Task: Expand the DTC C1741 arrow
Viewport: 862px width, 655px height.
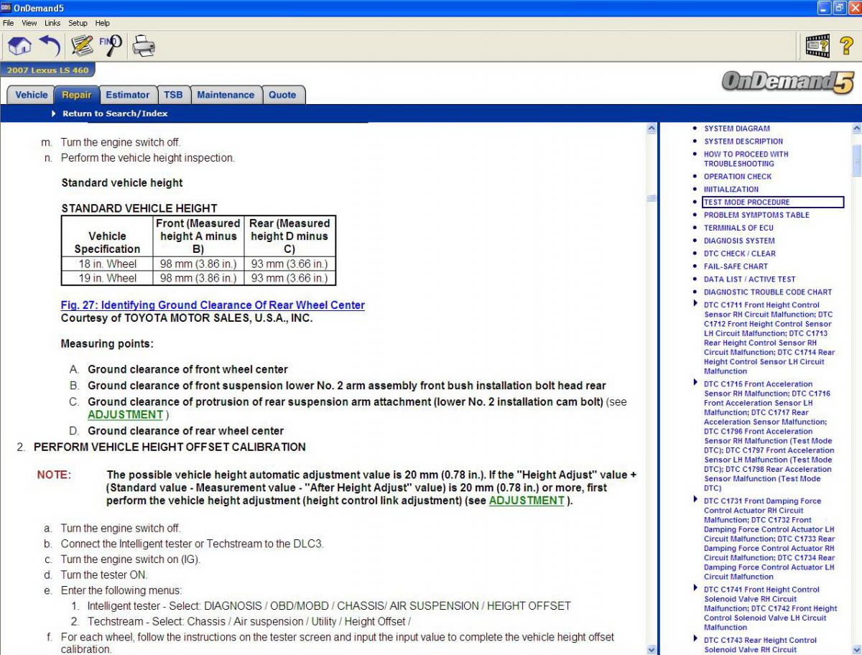Action: point(695,589)
